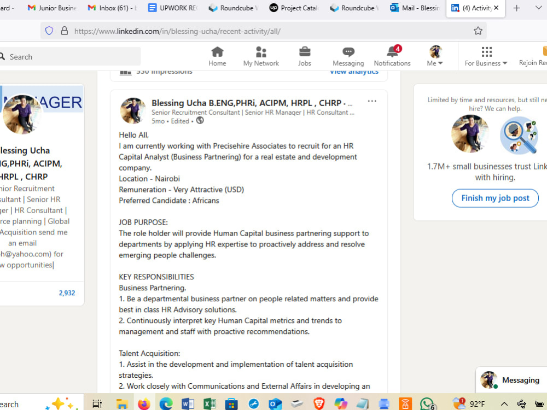
Task: Switch to the second Roundcube tab
Action: 354,8
